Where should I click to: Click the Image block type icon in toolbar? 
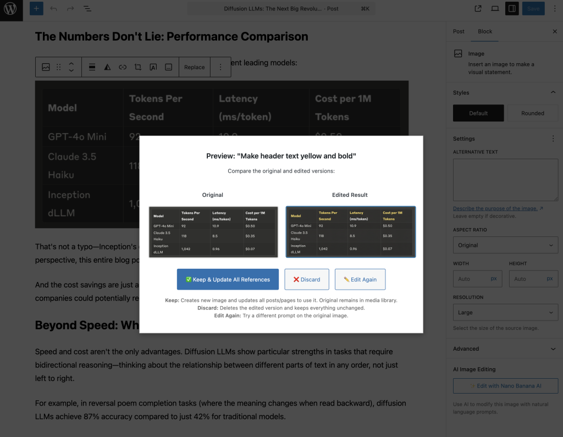point(46,67)
